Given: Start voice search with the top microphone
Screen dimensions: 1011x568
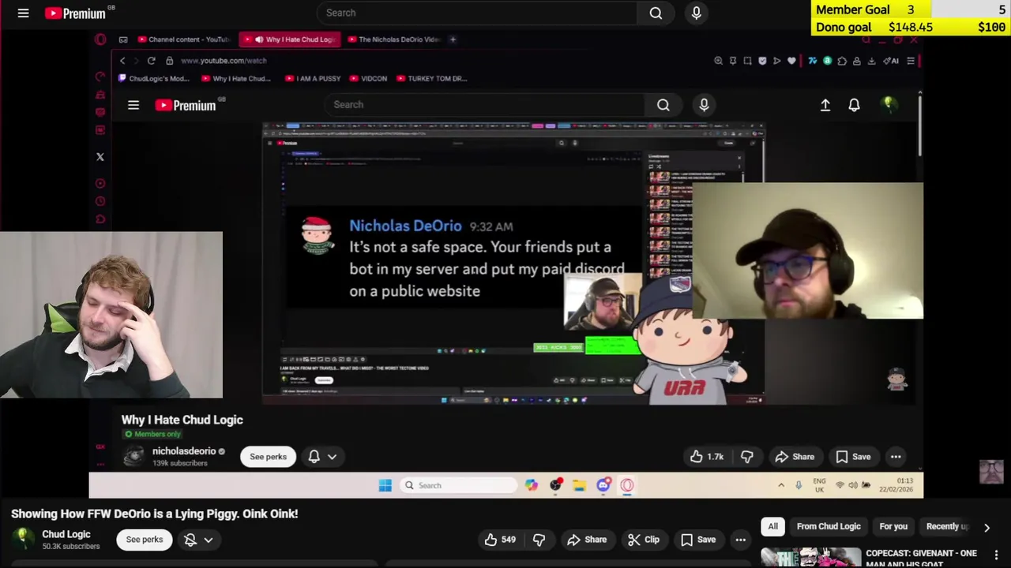Looking at the screenshot, I should click(696, 13).
